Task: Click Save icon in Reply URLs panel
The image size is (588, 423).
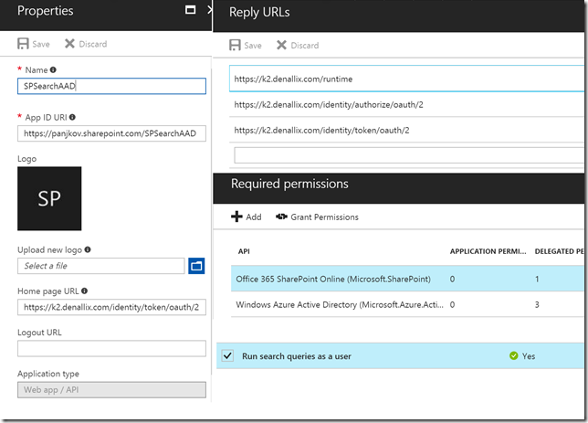Action: coord(235,45)
